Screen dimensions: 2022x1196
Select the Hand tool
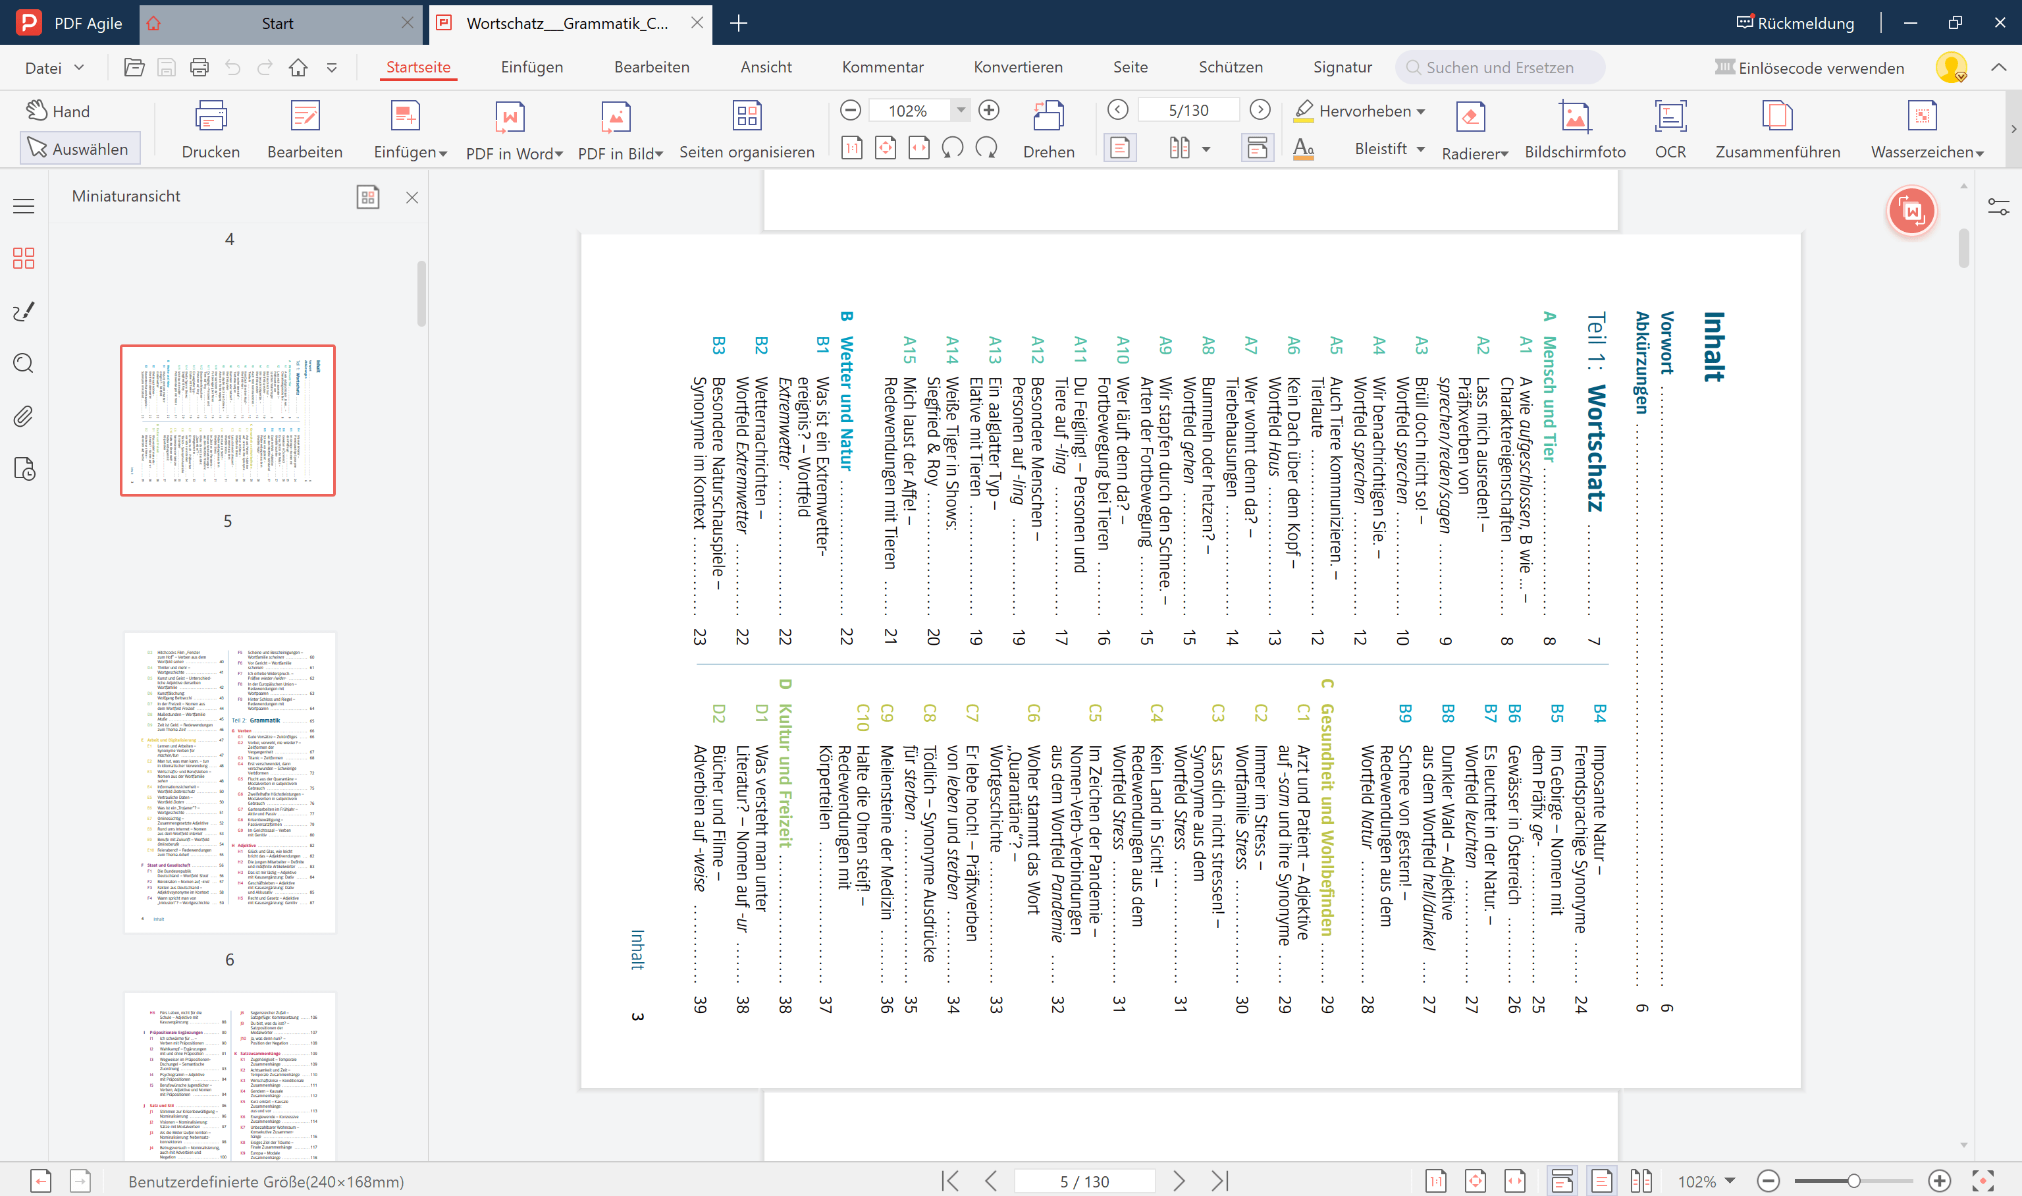(58, 111)
